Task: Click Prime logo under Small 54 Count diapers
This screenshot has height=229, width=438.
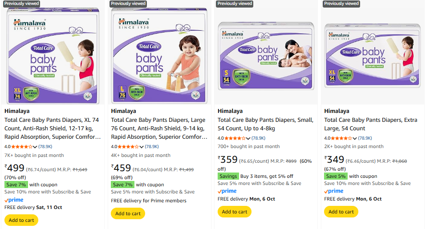Action: point(227,191)
